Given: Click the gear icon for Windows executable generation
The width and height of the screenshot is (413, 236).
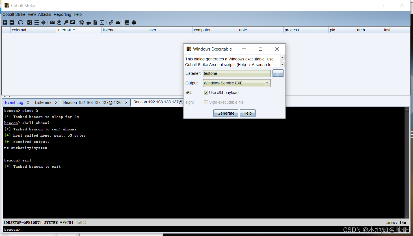Looking at the screenshot, I should [x=82, y=22].
